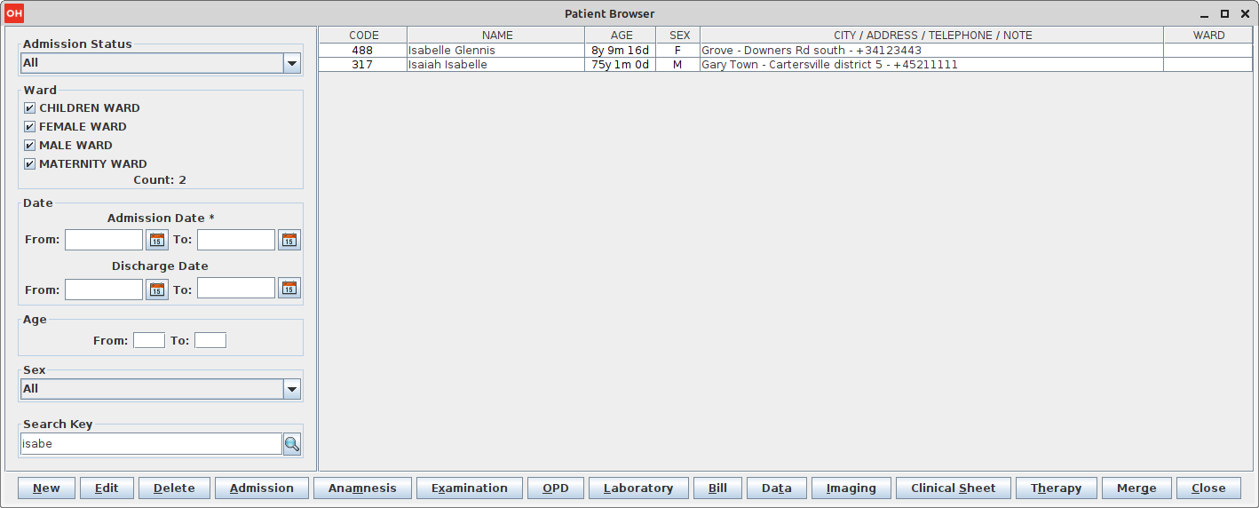1259x508 pixels.
Task: Open Admission Date From calendar picker
Action: tap(157, 240)
